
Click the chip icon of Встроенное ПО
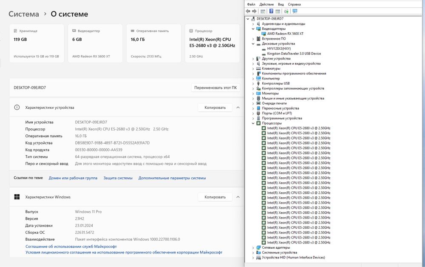pyautogui.click(x=258, y=39)
